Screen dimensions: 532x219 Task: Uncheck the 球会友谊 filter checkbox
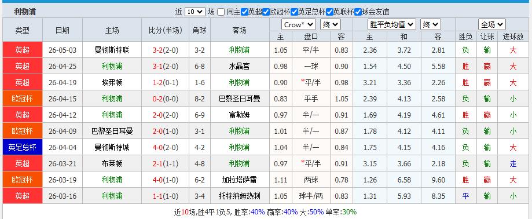(358, 12)
